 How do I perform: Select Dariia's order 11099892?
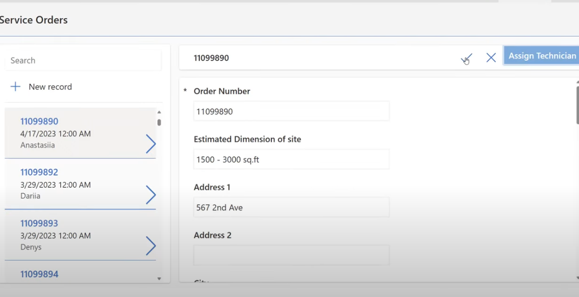39,172
